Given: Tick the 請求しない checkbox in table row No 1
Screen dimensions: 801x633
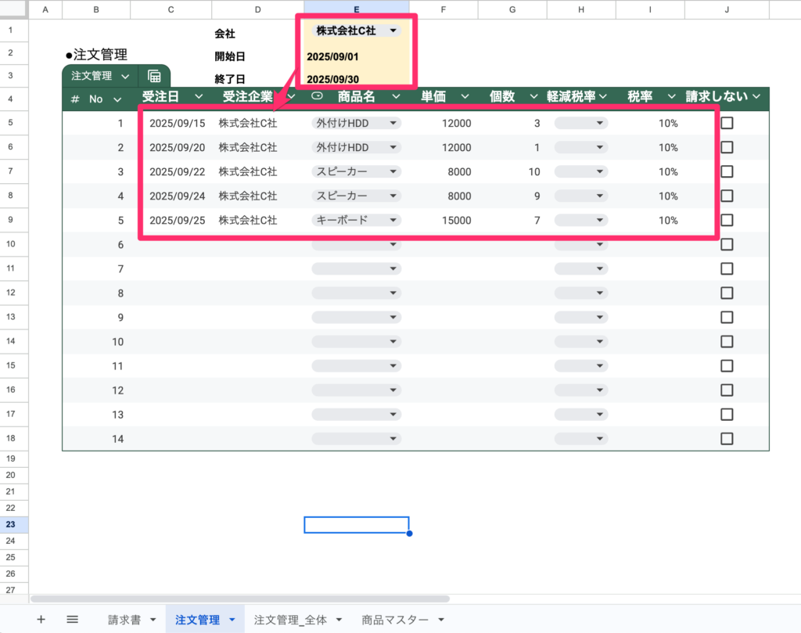Looking at the screenshot, I should pos(727,123).
